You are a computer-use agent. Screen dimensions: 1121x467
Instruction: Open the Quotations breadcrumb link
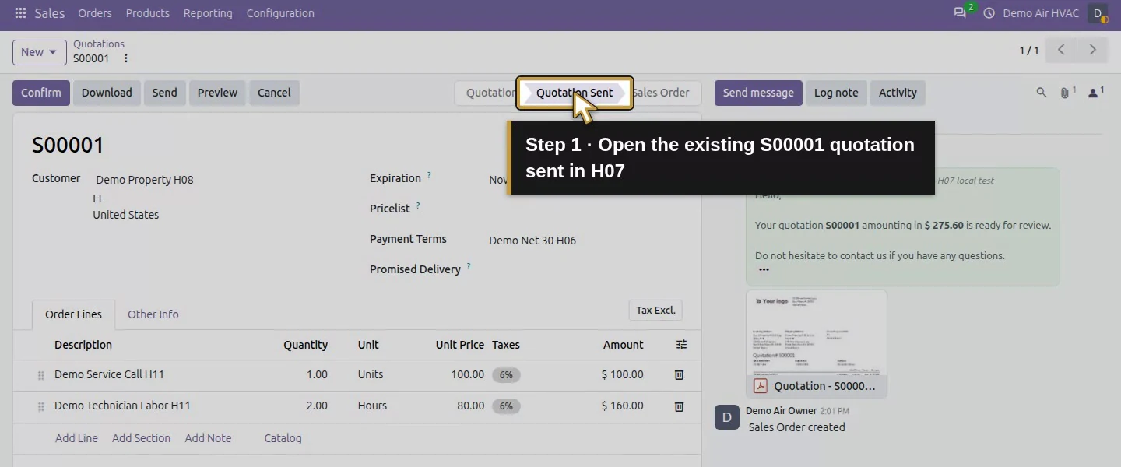click(99, 44)
